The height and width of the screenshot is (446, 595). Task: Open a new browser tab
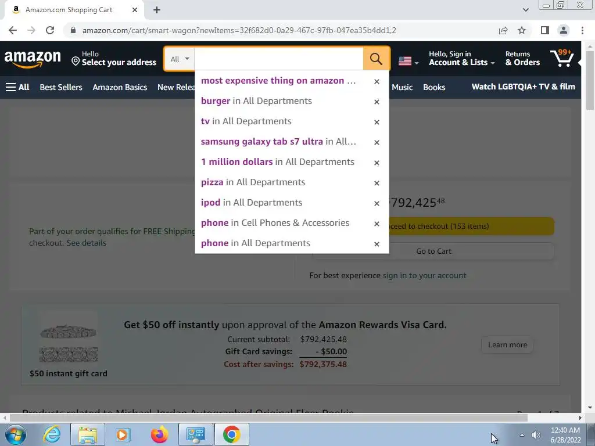[x=157, y=10]
